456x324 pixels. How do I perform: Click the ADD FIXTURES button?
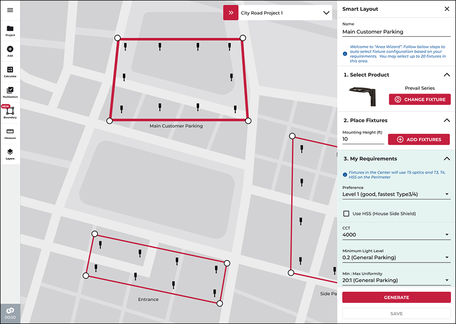click(x=419, y=140)
